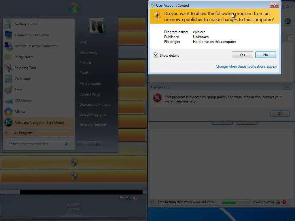This screenshot has height=221, width=295.
Task: Click the Netscape N logo at top right
Action: [x=288, y=21]
